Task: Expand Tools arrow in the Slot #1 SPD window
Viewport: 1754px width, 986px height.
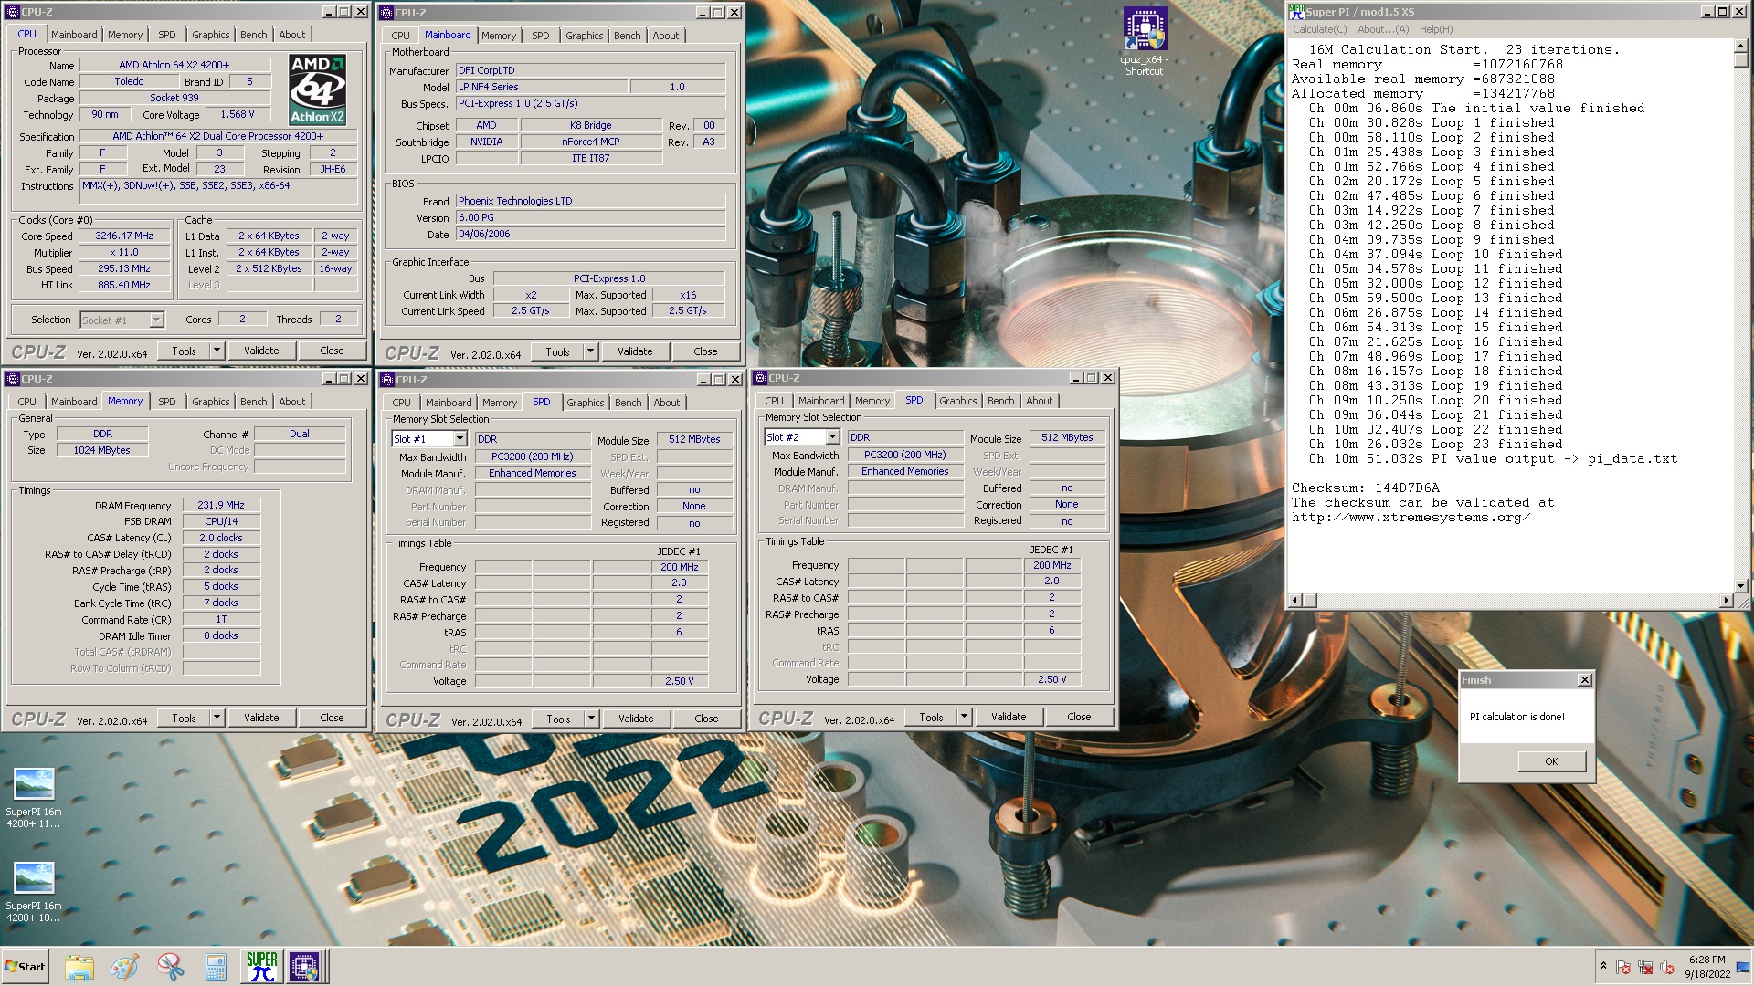Action: click(x=591, y=719)
